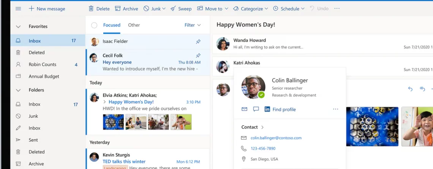Open LinkedIn Find profile
Image resolution: width=433 pixels, height=169 pixels.
click(280, 109)
